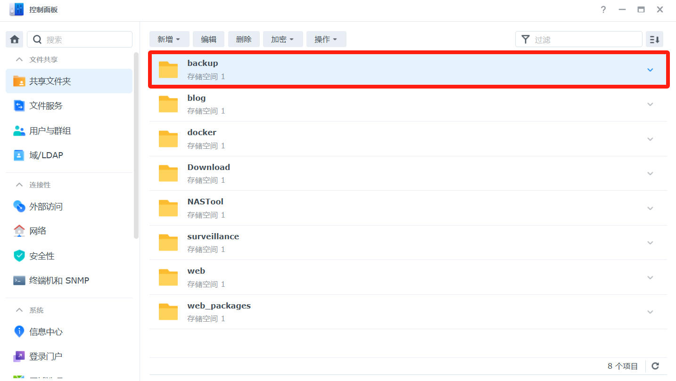676x381 pixels.
Task: Open the 加密 encryption dropdown
Action: click(282, 40)
